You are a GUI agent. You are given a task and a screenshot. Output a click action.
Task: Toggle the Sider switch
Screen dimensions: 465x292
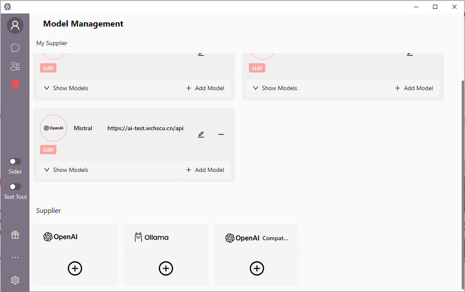(15, 161)
